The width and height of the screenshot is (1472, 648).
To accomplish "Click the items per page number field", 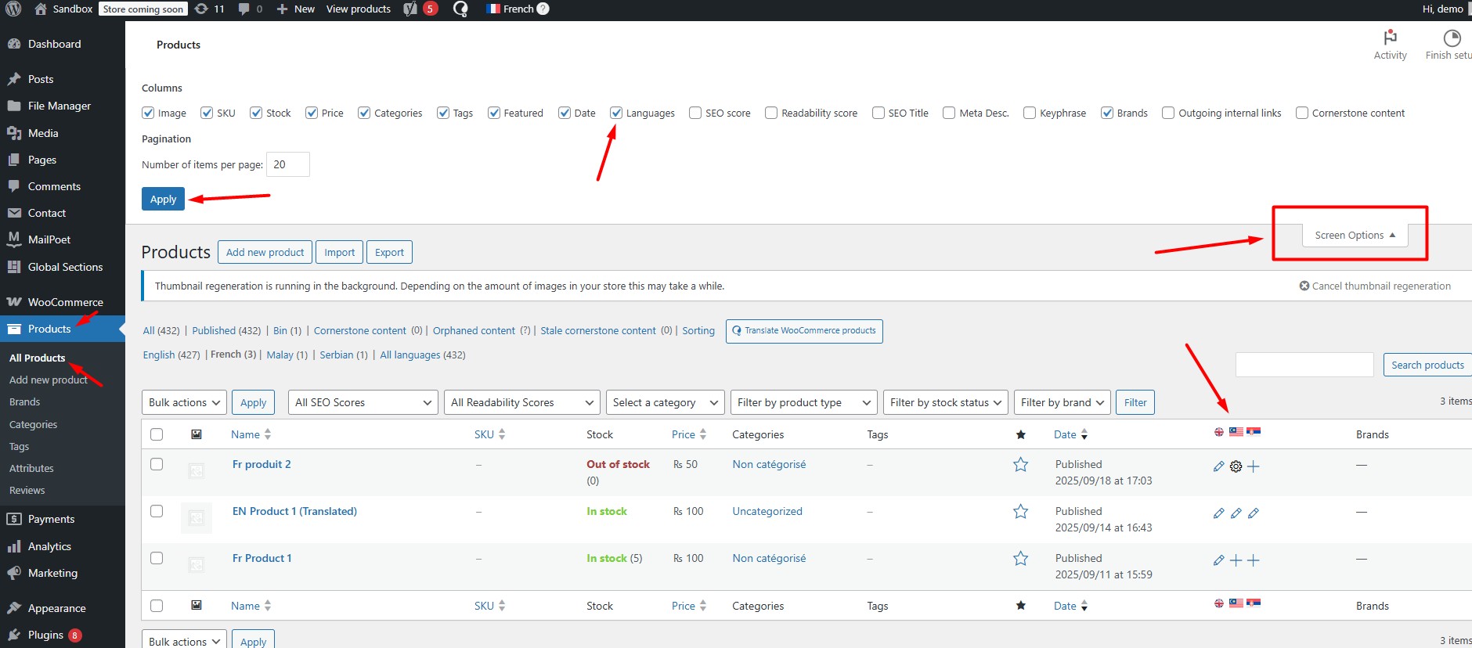I will point(287,164).
